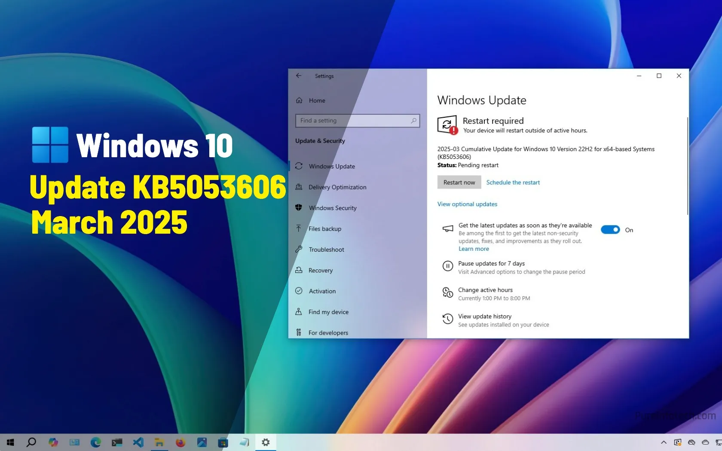Open Change active hours option
The height and width of the screenshot is (451, 722).
point(485,290)
